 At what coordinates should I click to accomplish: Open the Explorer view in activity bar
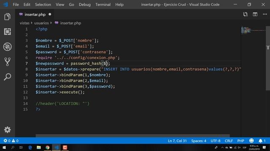pos(7,17)
